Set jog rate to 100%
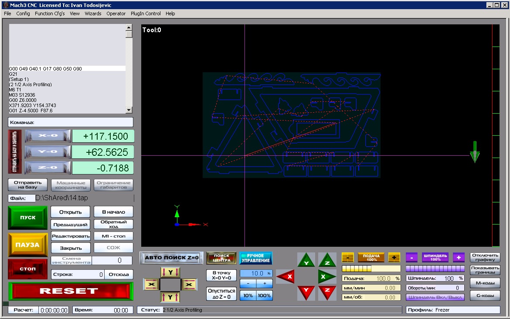510x319 pixels. (x=264, y=295)
